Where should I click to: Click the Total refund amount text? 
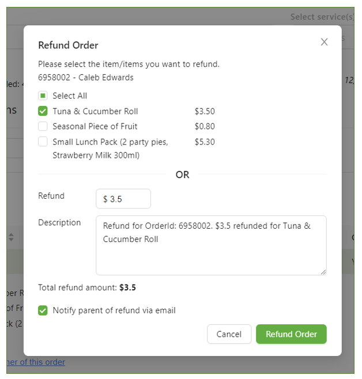tap(87, 287)
